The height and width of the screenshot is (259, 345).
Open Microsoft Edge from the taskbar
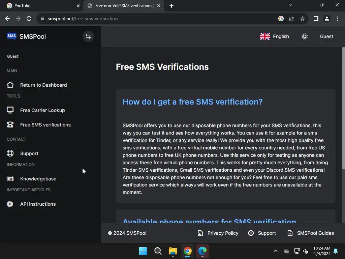(x=202, y=251)
